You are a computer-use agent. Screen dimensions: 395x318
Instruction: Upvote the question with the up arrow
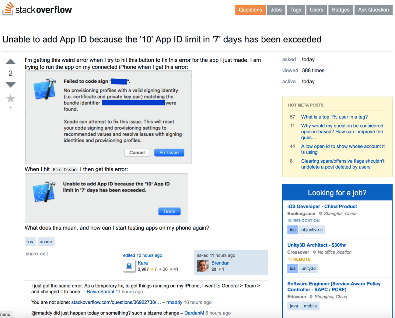11,61
